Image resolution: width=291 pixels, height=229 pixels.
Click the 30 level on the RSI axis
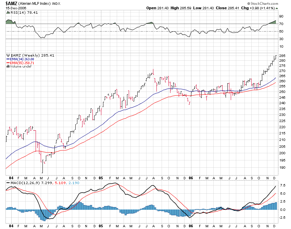(x=281, y=39)
